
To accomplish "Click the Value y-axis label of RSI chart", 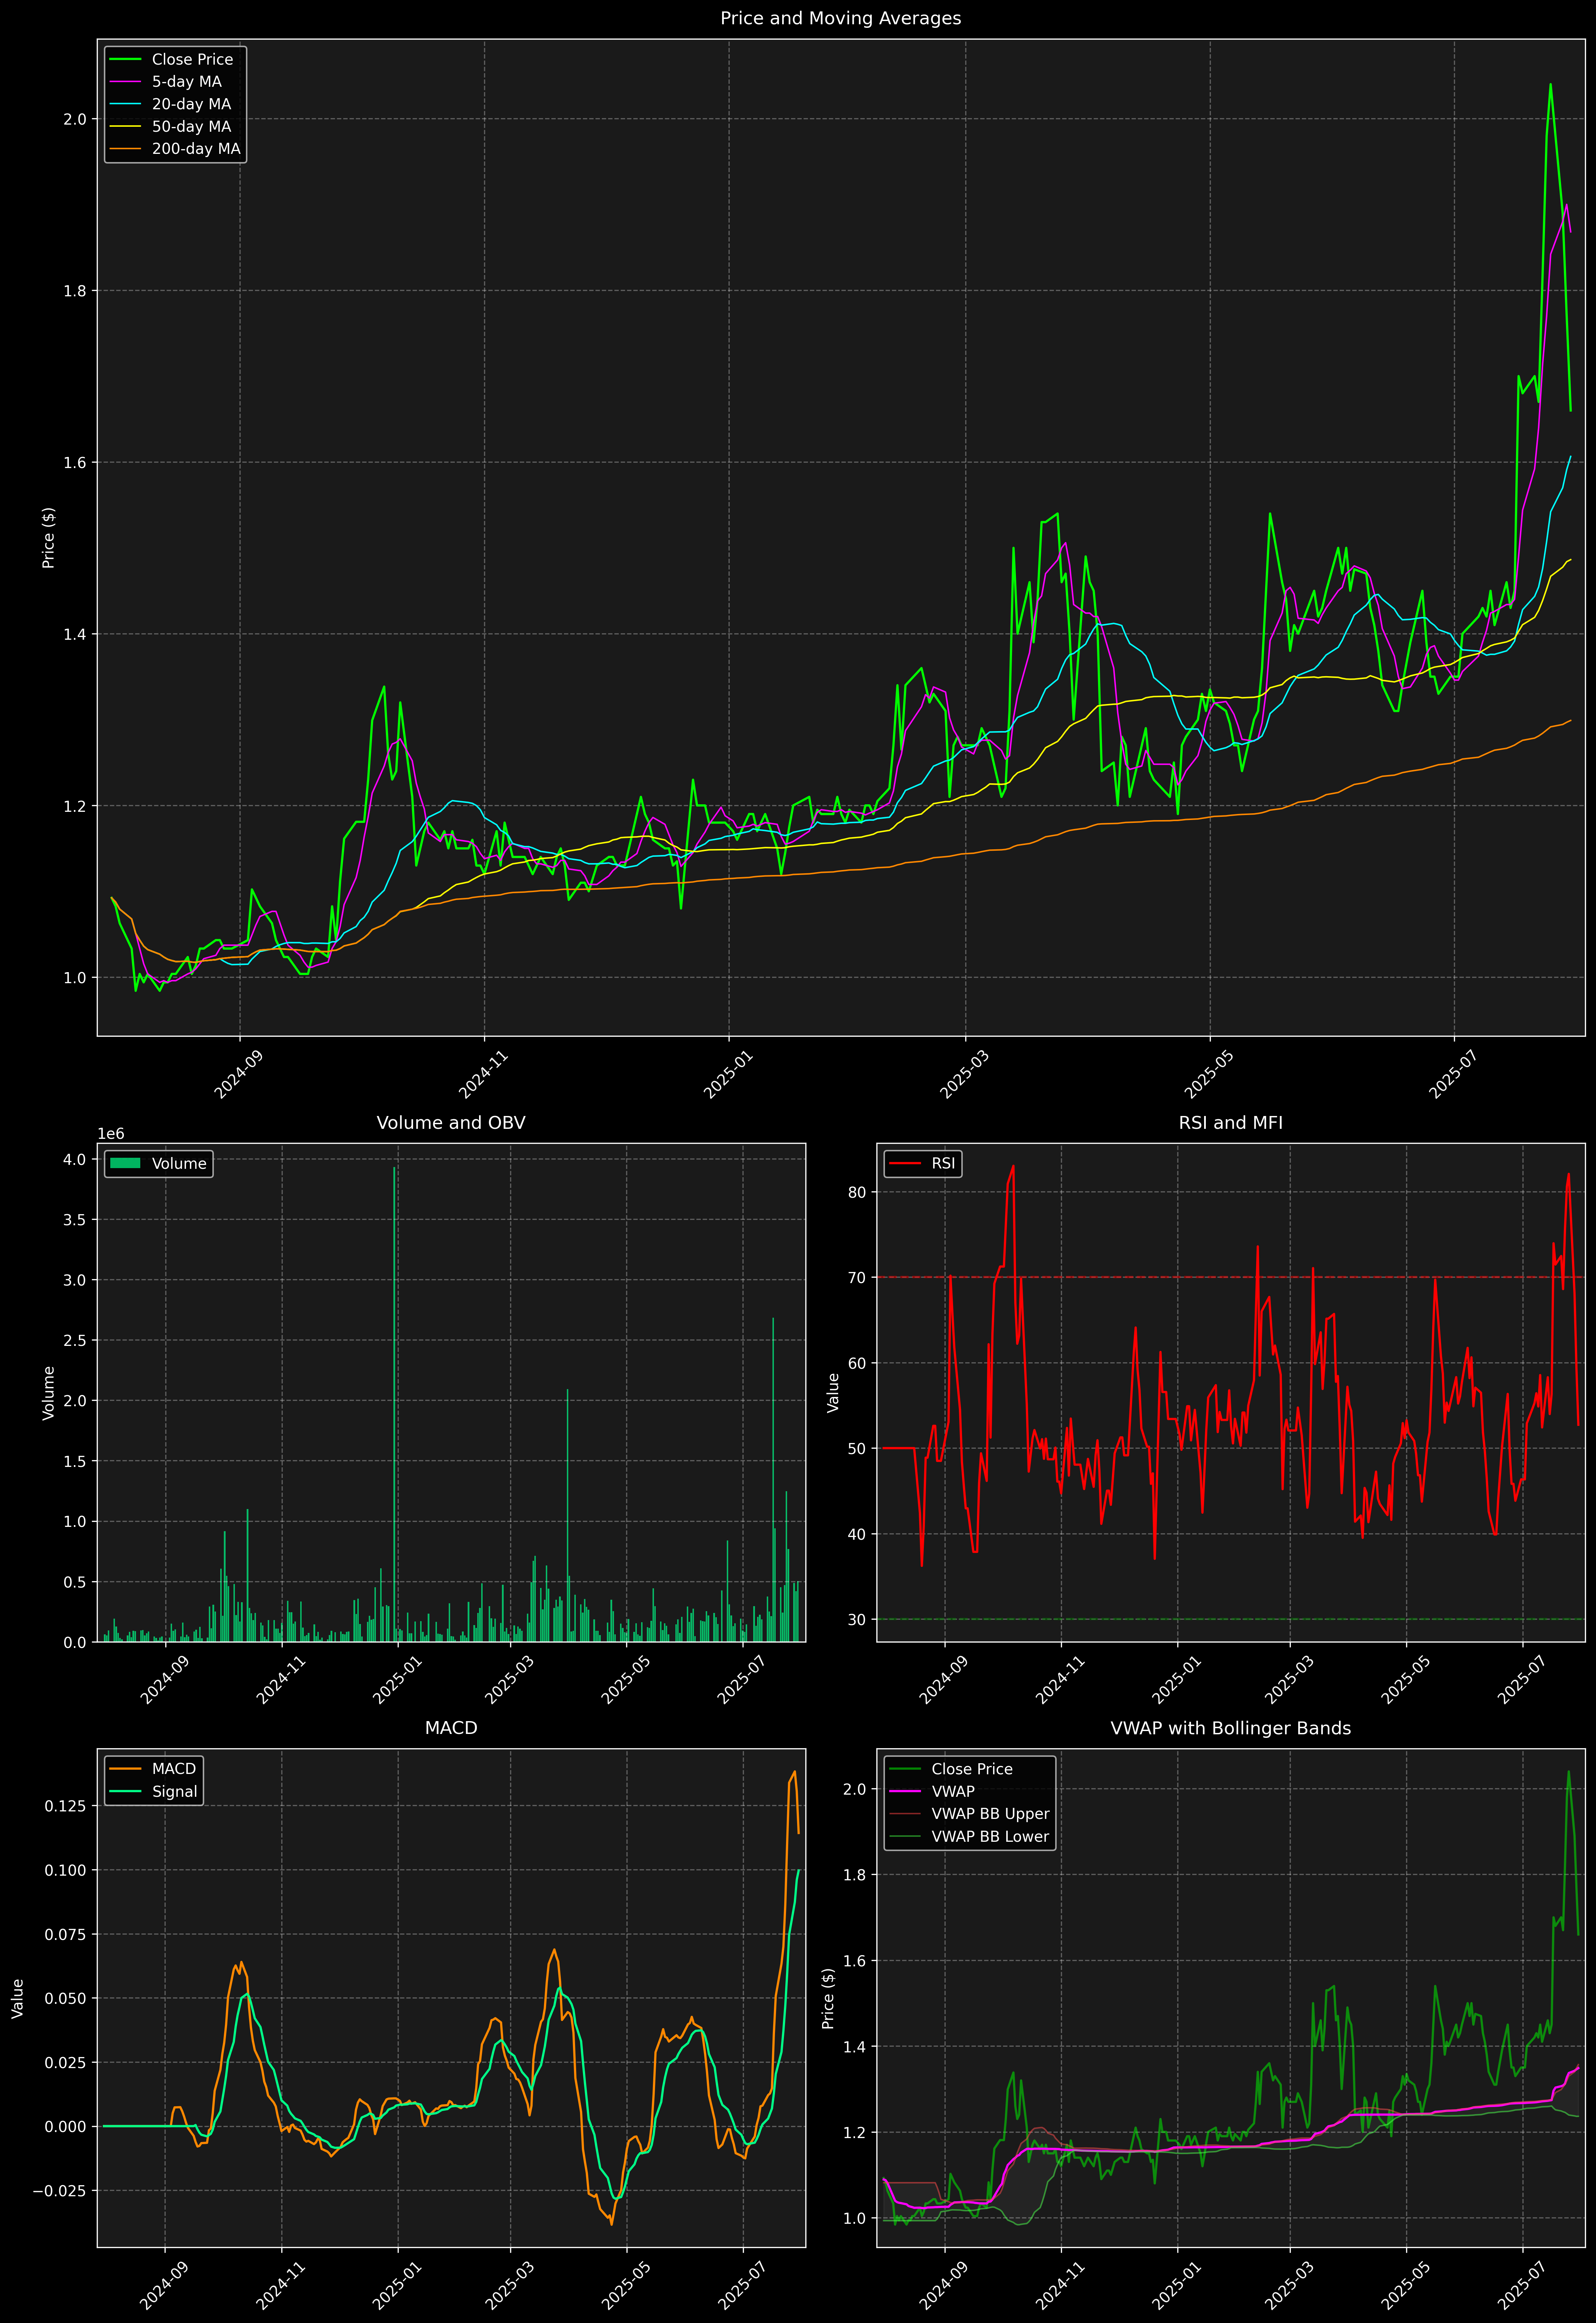I will pos(833,1393).
